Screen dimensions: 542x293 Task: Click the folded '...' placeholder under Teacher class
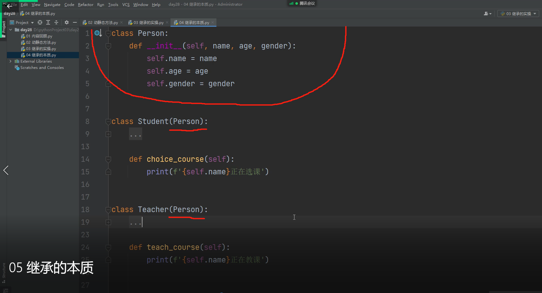coord(136,222)
